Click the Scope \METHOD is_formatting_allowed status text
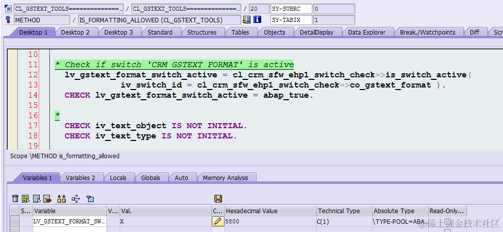Viewport: 503px width, 232px height. 65,156
